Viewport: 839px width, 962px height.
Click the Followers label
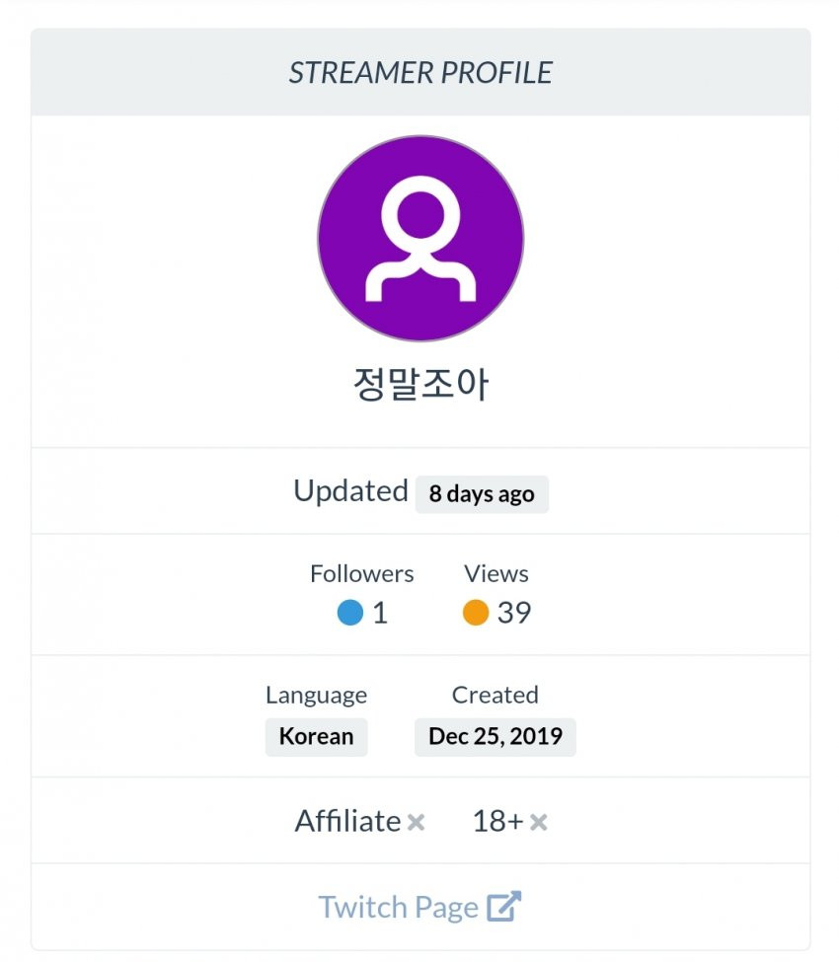click(361, 573)
